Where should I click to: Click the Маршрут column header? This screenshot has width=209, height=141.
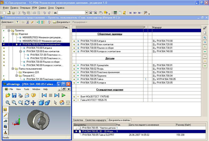coord(176,28)
